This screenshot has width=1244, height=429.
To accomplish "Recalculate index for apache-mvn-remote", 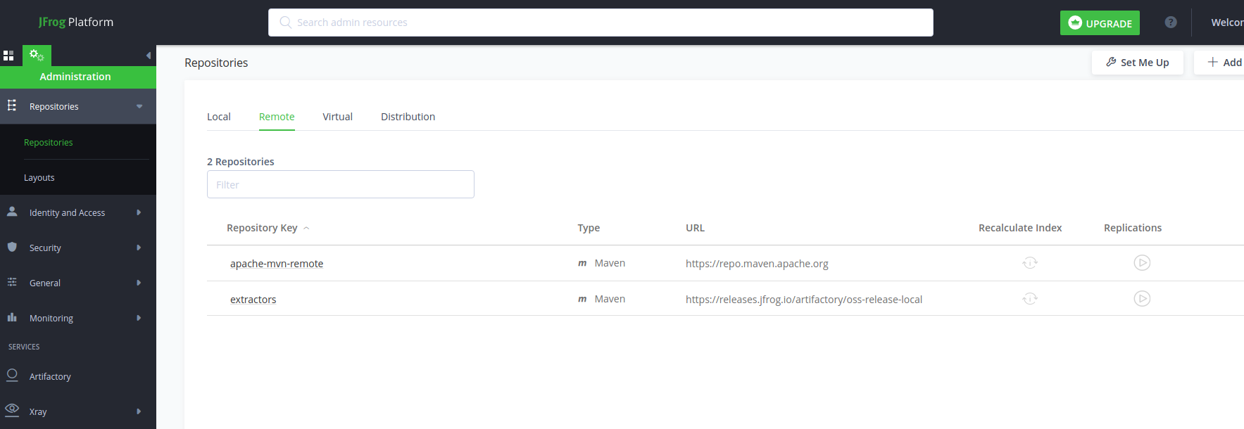I will 1030,263.
